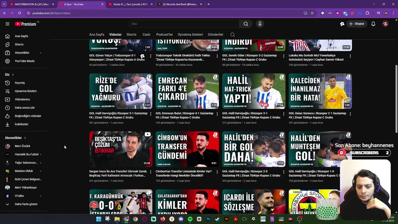
Task: Search within the channel using magnifier icon
Action: [233, 35]
